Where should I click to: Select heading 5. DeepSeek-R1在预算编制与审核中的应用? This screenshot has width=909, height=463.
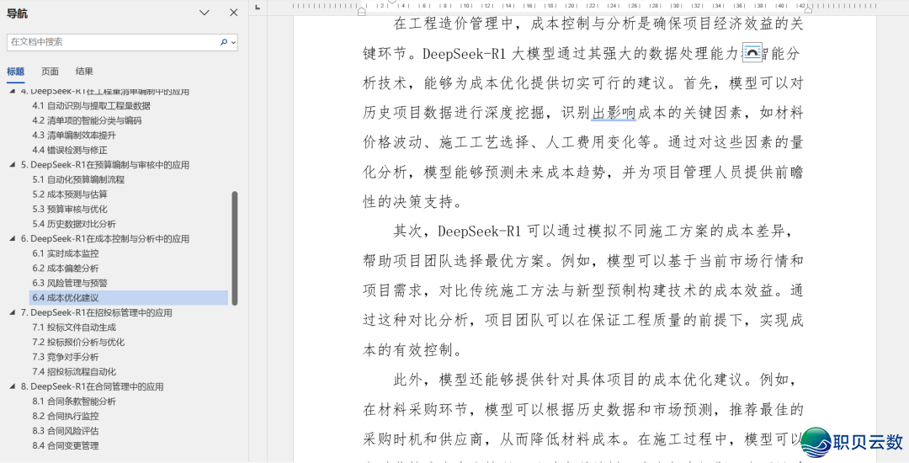[x=105, y=165]
